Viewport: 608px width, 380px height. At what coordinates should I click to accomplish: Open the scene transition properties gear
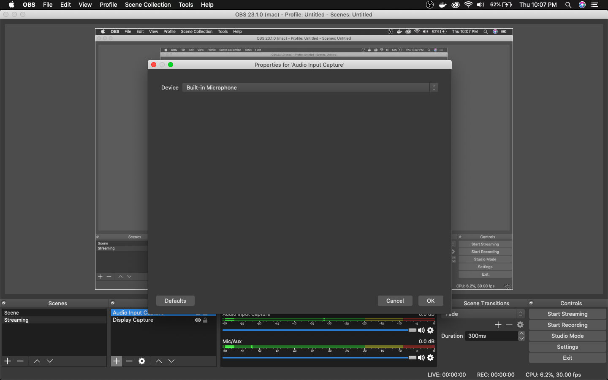[520, 325]
